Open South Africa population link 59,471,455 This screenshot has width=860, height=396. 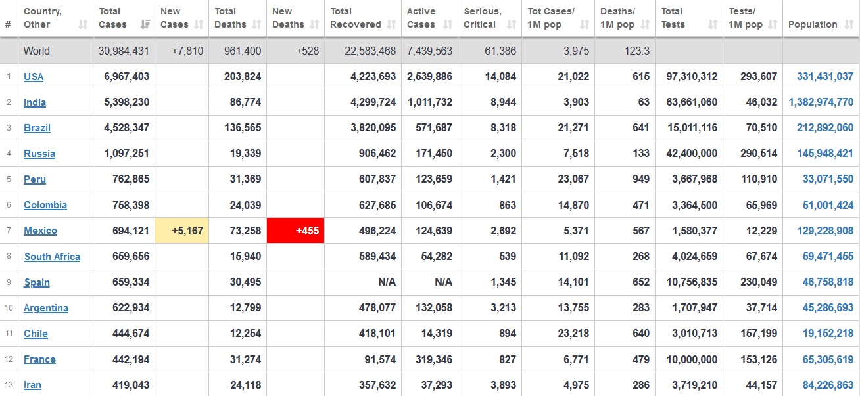click(x=828, y=257)
